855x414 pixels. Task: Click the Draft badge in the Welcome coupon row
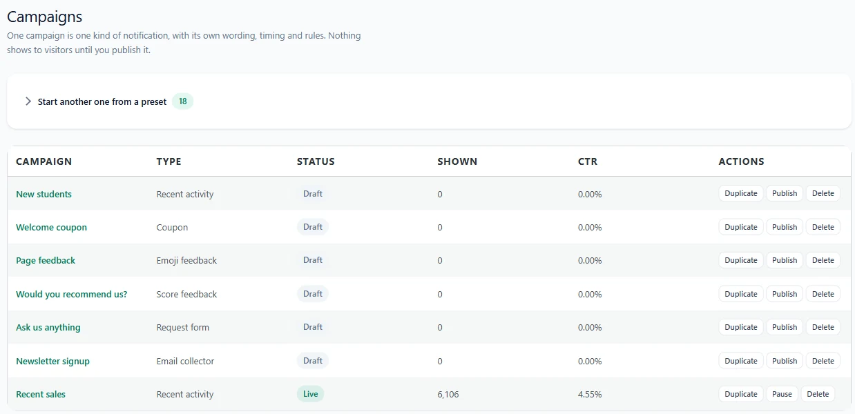tap(313, 227)
